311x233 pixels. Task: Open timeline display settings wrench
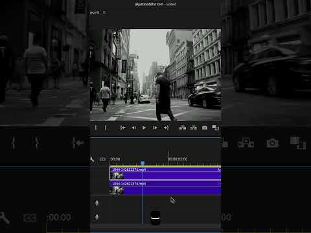point(92,159)
